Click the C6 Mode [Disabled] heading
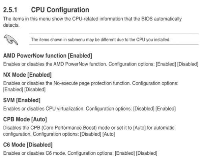The height and width of the screenshot is (158, 200). (x=28, y=145)
